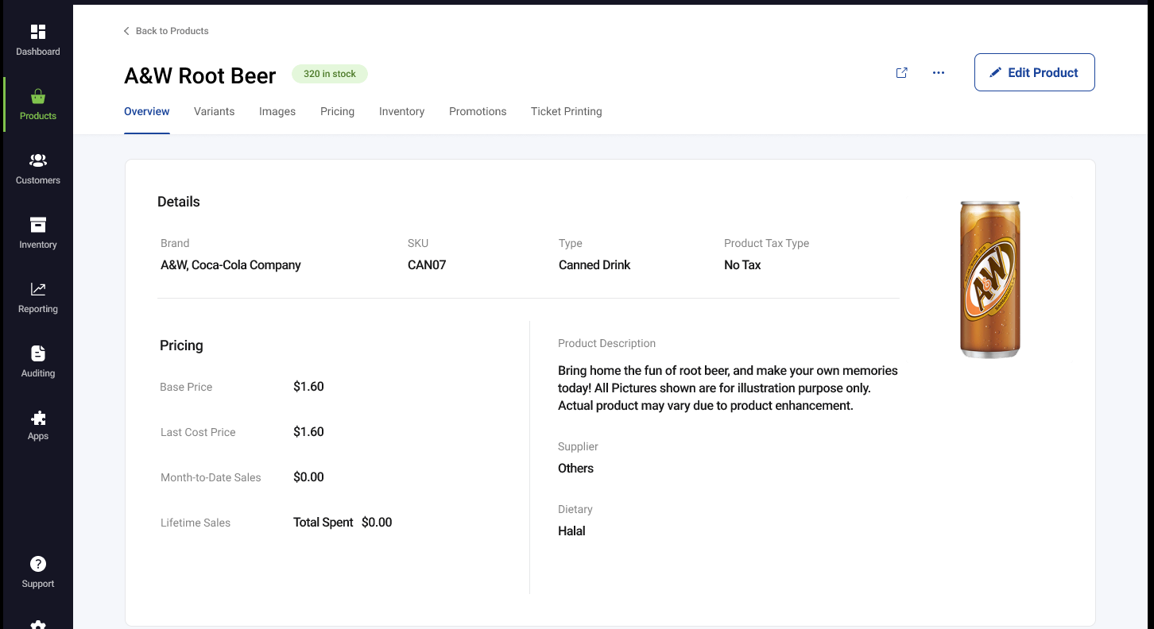Screen dimensions: 1154x629
Task: Click the Last Cost Price $1.60 value
Action: pyautogui.click(x=308, y=432)
